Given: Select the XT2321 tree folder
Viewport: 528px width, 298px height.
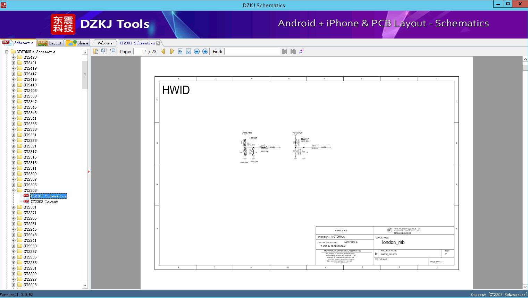Looking at the screenshot, I should point(30,146).
